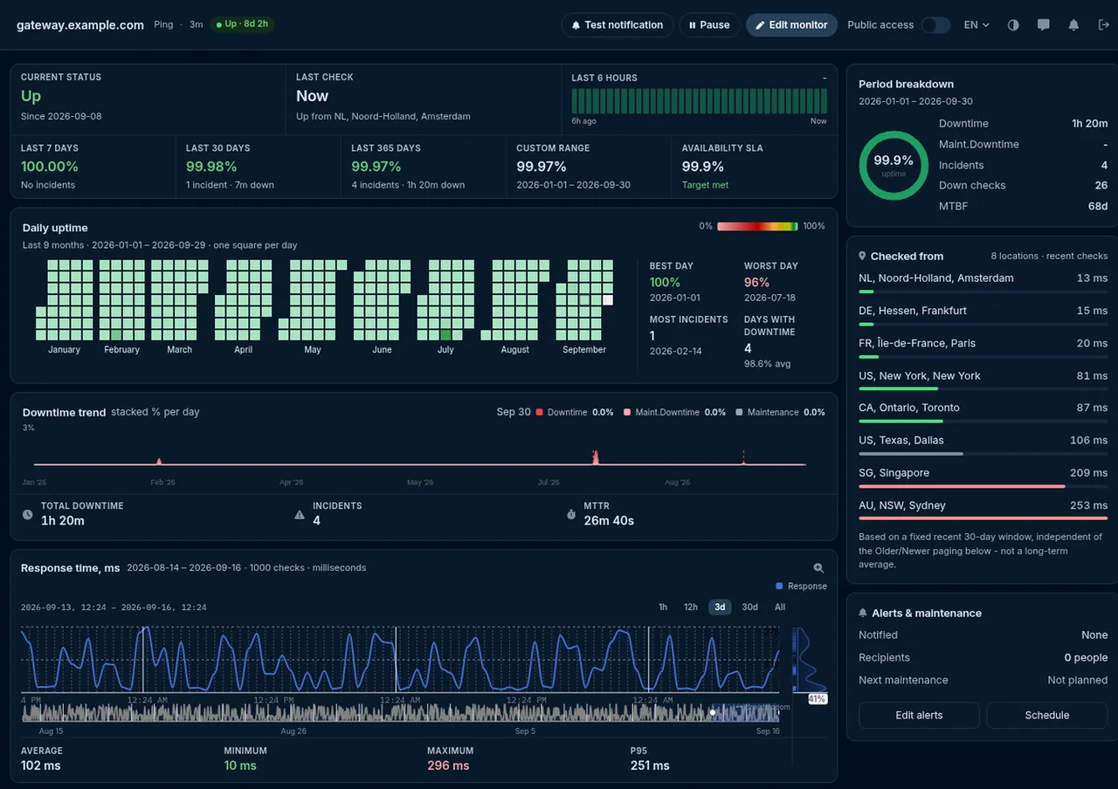Click the Schedule maintenance button
1118x789 pixels.
coord(1047,716)
